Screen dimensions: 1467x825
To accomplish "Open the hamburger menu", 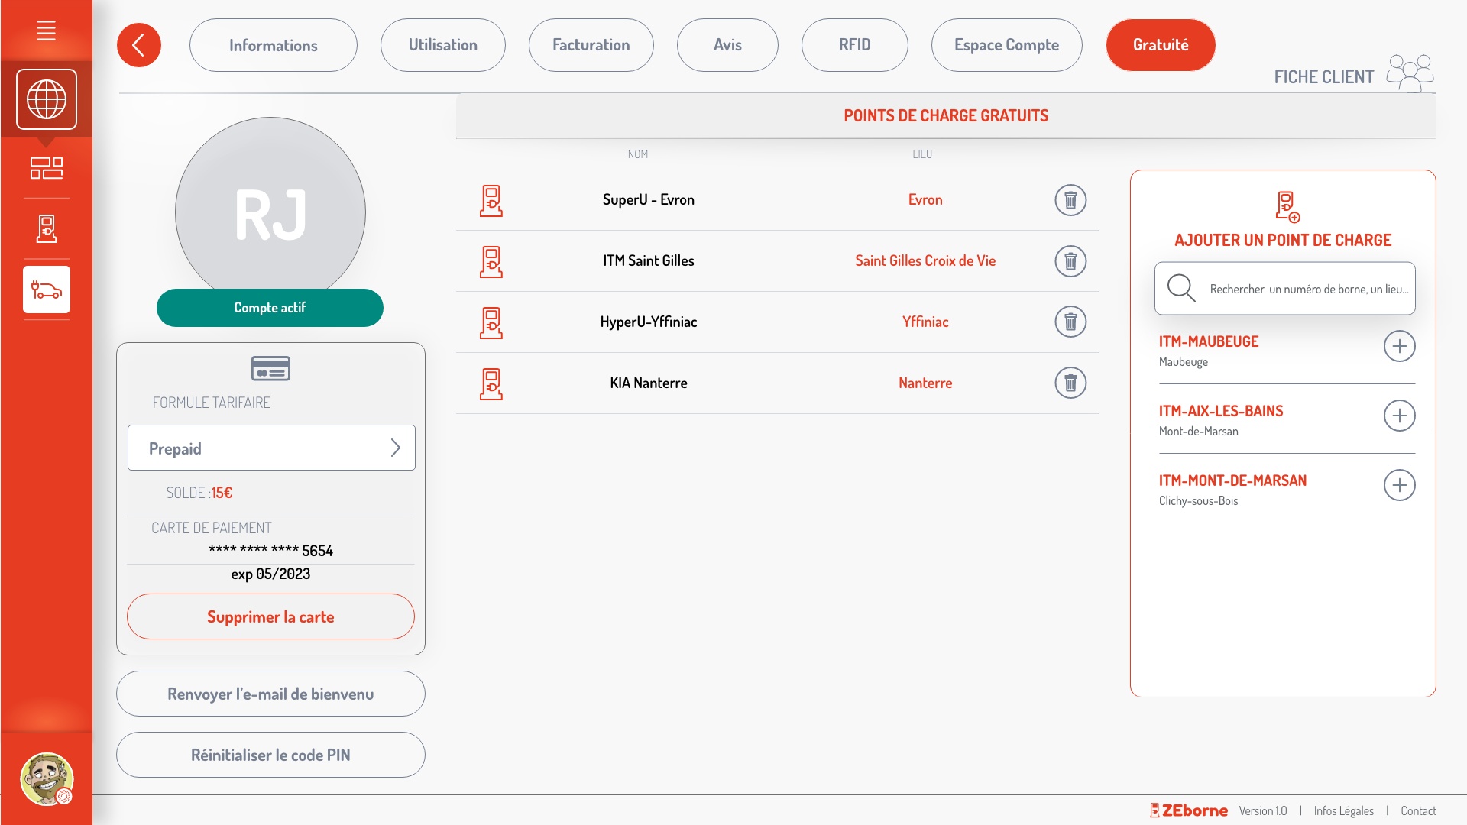I will click(x=46, y=31).
